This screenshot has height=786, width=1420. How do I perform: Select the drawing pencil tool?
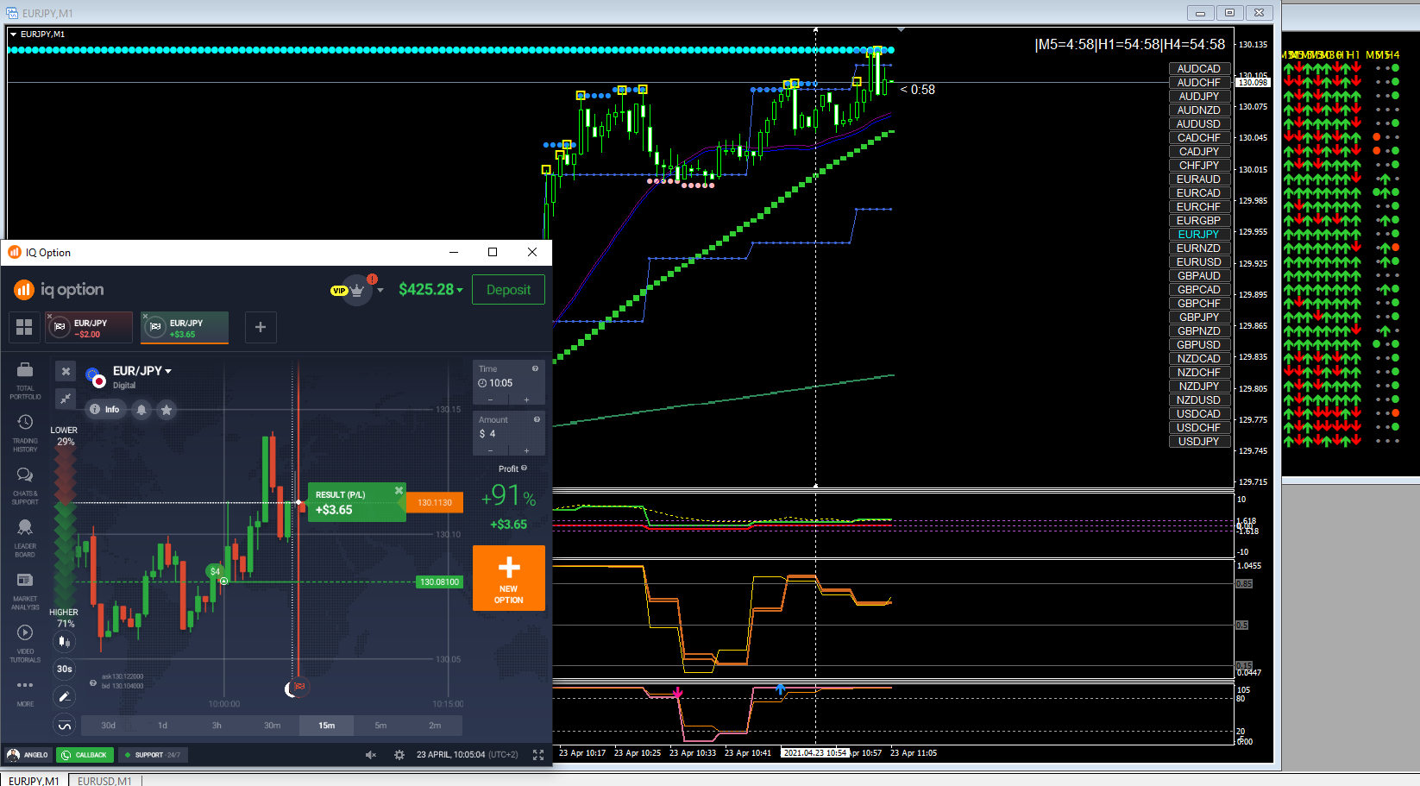tap(64, 696)
